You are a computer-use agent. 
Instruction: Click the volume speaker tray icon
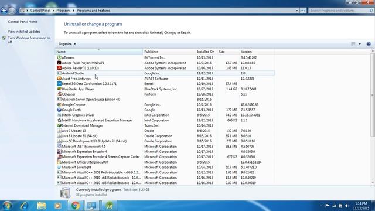(347, 206)
